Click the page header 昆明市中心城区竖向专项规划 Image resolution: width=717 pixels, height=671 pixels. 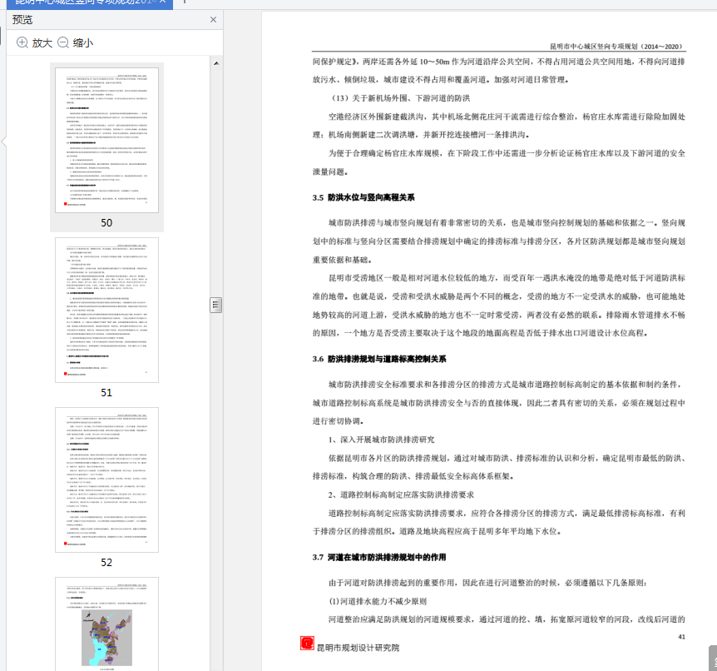(616, 47)
